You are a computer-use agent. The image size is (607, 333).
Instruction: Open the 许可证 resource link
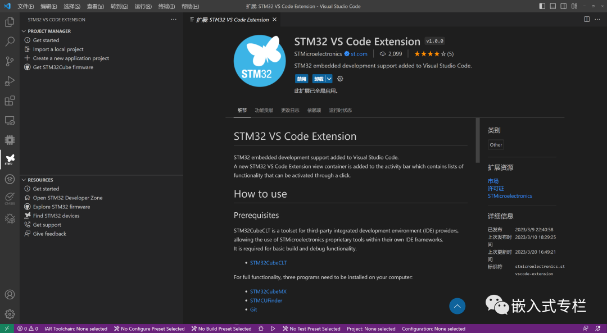[x=496, y=188]
